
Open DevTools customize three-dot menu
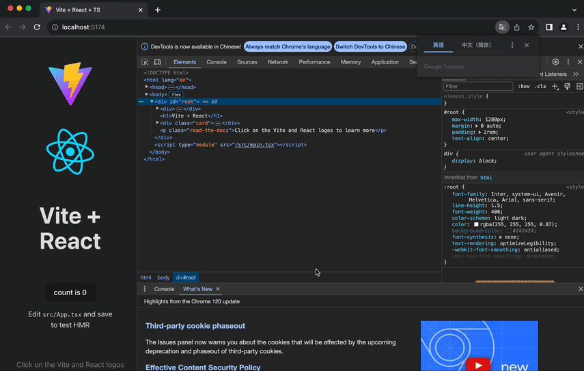(x=568, y=61)
